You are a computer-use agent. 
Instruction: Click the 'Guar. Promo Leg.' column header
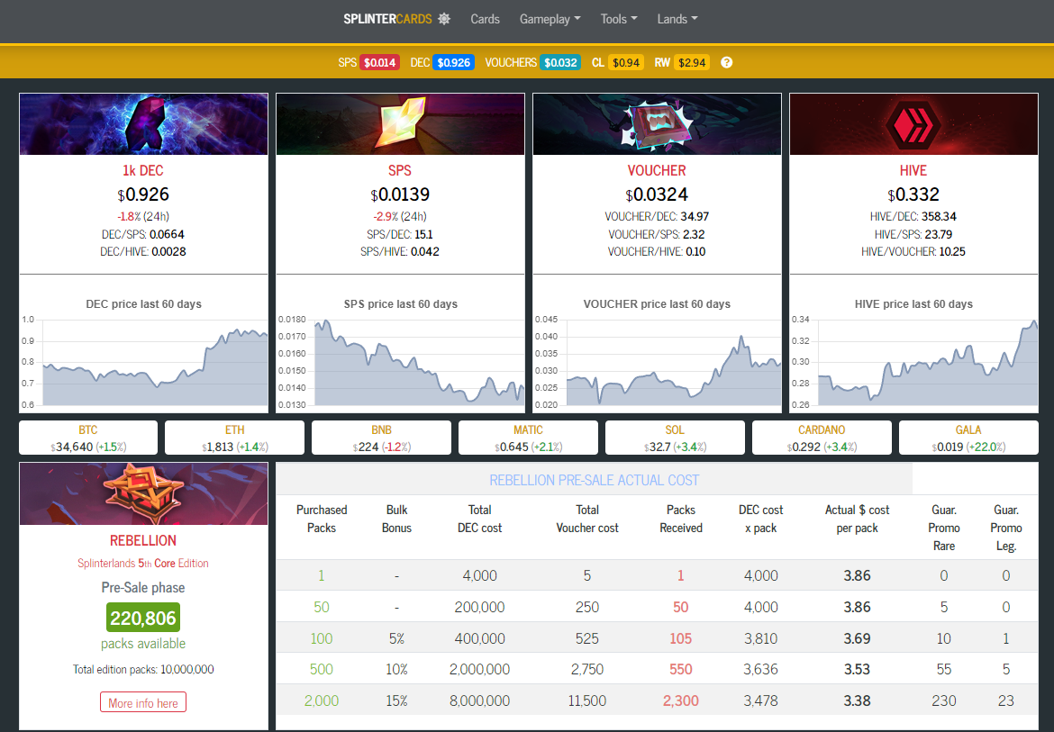coord(1006,528)
